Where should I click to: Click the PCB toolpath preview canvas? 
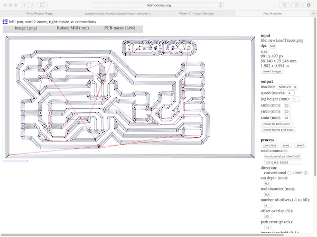pos(130,97)
